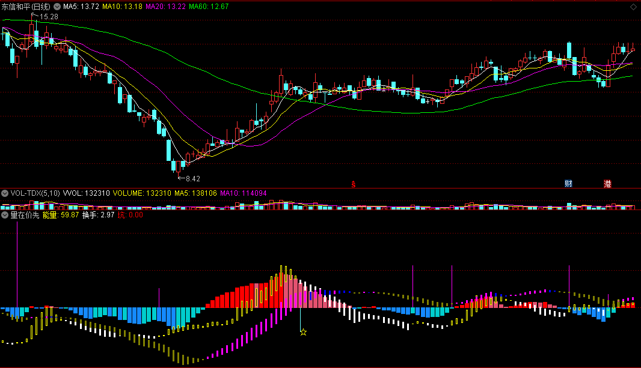Click the yellow star signal marker
The height and width of the screenshot is (368, 641).
click(303, 332)
